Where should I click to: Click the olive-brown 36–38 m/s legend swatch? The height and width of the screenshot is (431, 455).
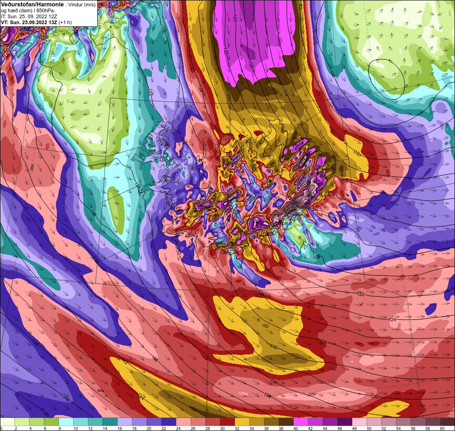pos(271,422)
